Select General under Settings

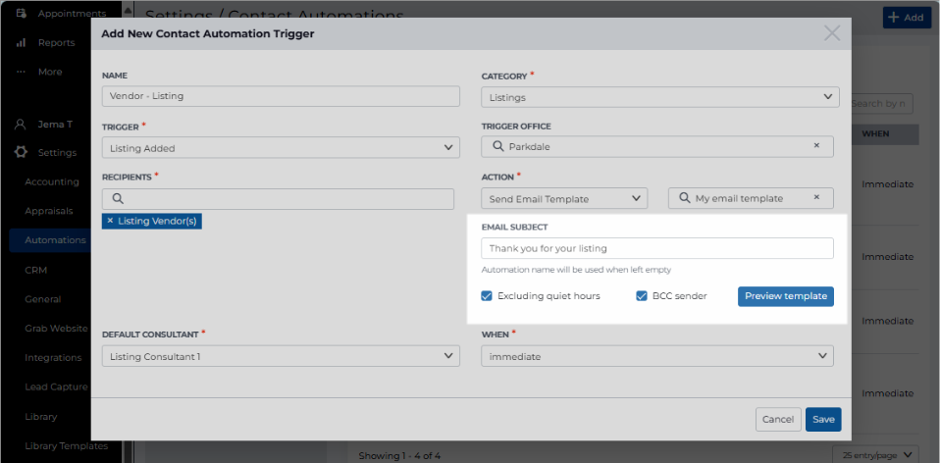pyautogui.click(x=42, y=299)
